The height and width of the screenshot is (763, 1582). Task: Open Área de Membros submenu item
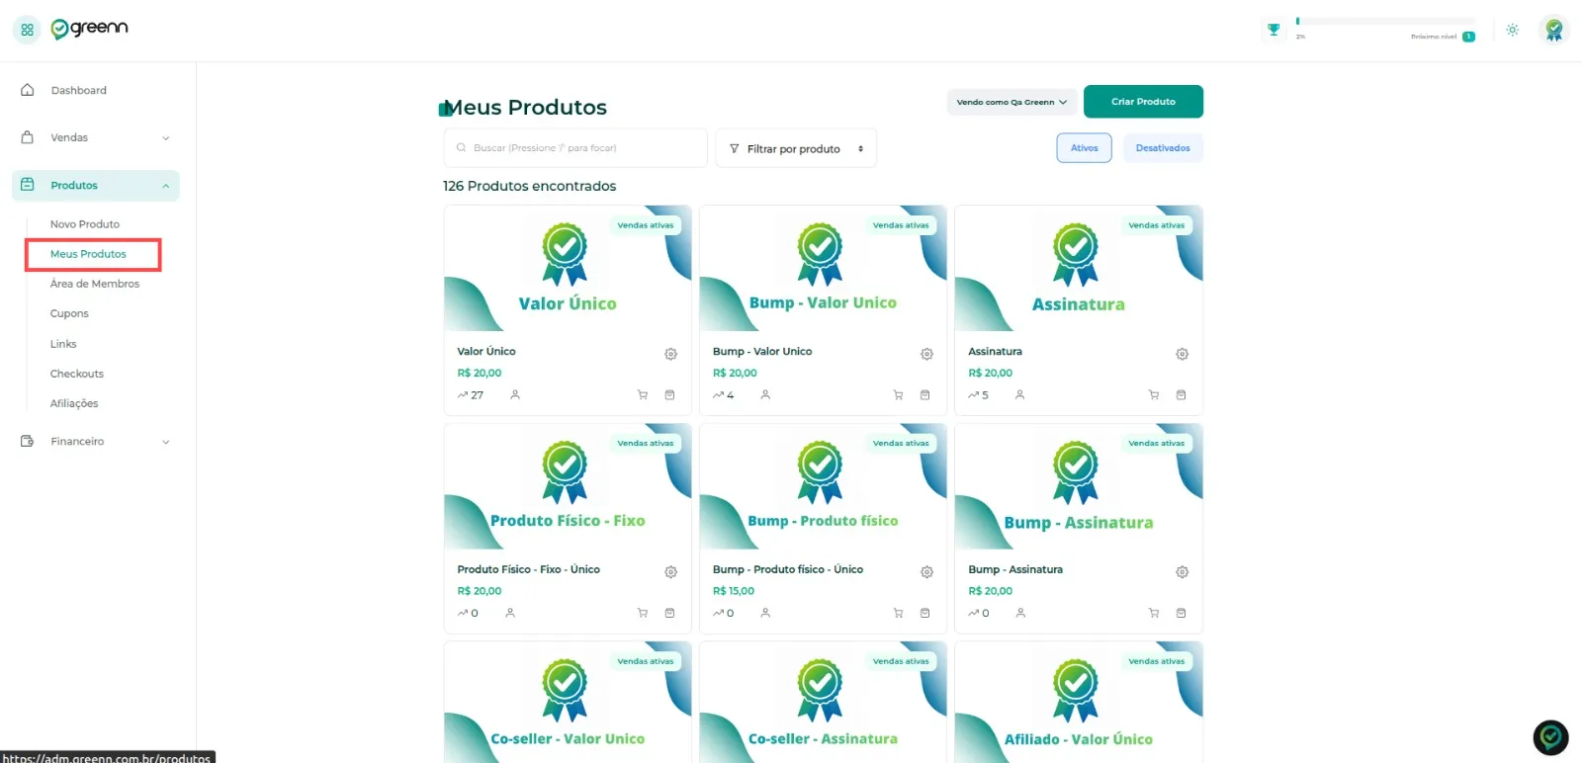[95, 284]
